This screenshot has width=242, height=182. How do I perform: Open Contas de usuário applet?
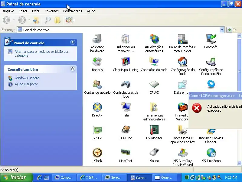(x=97, y=87)
